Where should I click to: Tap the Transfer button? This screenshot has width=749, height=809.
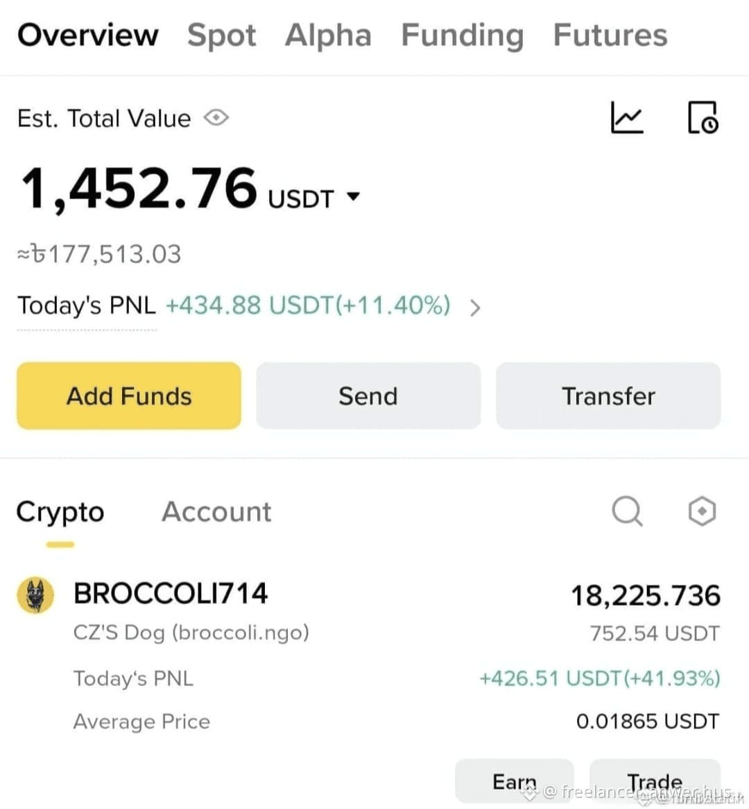point(608,395)
